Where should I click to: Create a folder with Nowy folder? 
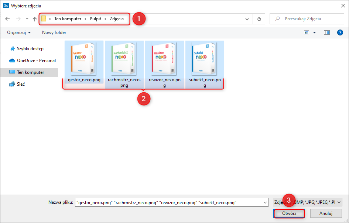54,32
